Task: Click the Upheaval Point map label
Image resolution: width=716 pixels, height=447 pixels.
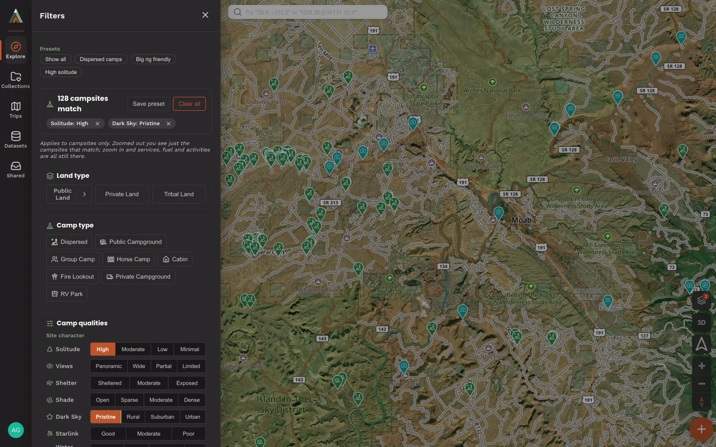Action: (243, 367)
